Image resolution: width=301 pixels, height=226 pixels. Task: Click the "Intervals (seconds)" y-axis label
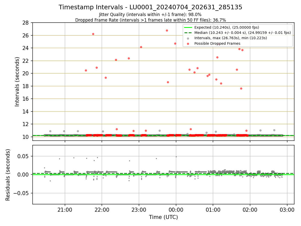(17, 82)
